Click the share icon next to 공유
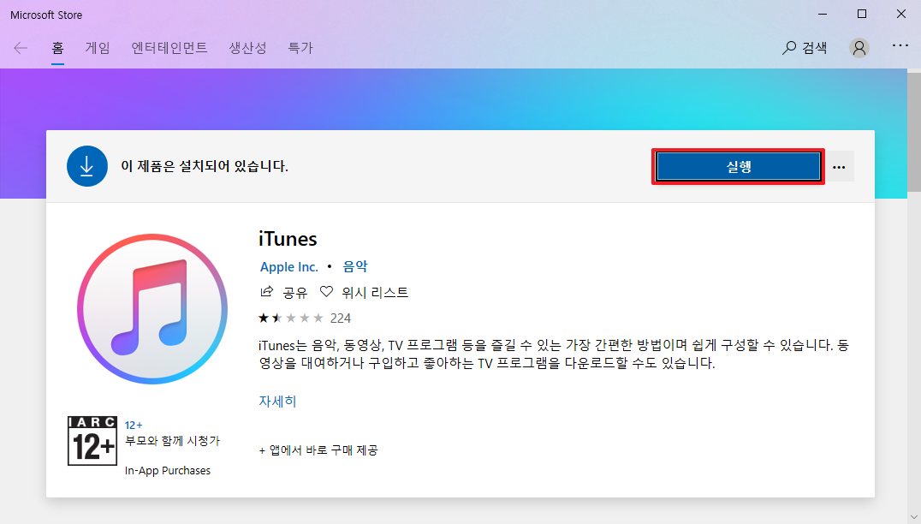 click(267, 292)
